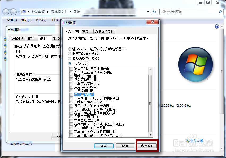Minimize the Control Panel window

click(201, 2)
